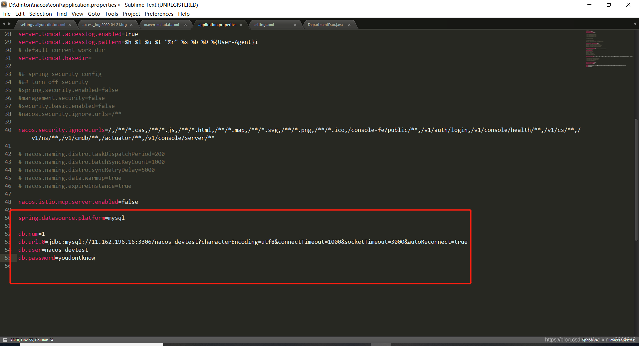The width and height of the screenshot is (639, 346).
Task: Open the File menu
Action: coord(6,14)
